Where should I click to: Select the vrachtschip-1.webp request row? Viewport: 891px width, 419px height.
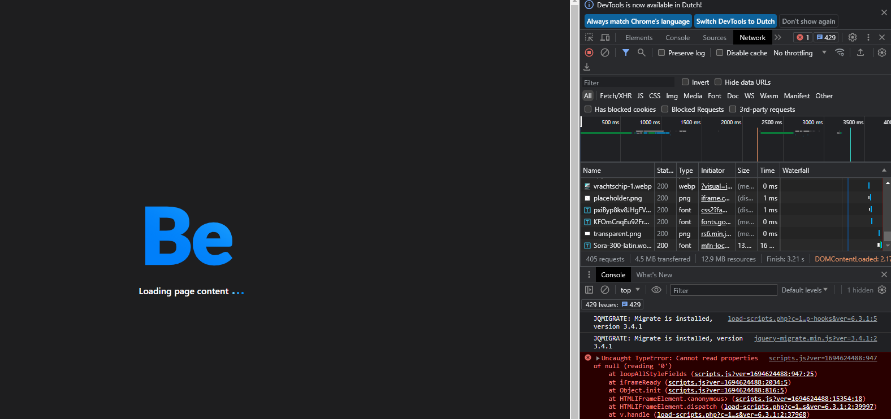pos(732,186)
